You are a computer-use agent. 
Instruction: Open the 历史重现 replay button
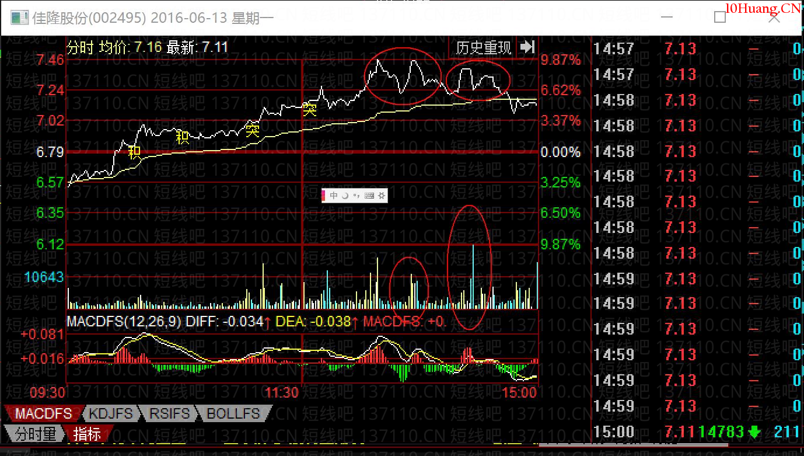coord(483,47)
